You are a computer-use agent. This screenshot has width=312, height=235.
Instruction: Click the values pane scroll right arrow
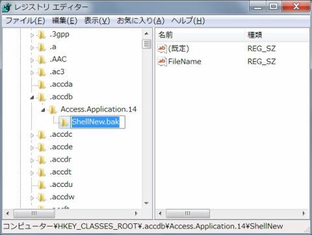pos(304,214)
